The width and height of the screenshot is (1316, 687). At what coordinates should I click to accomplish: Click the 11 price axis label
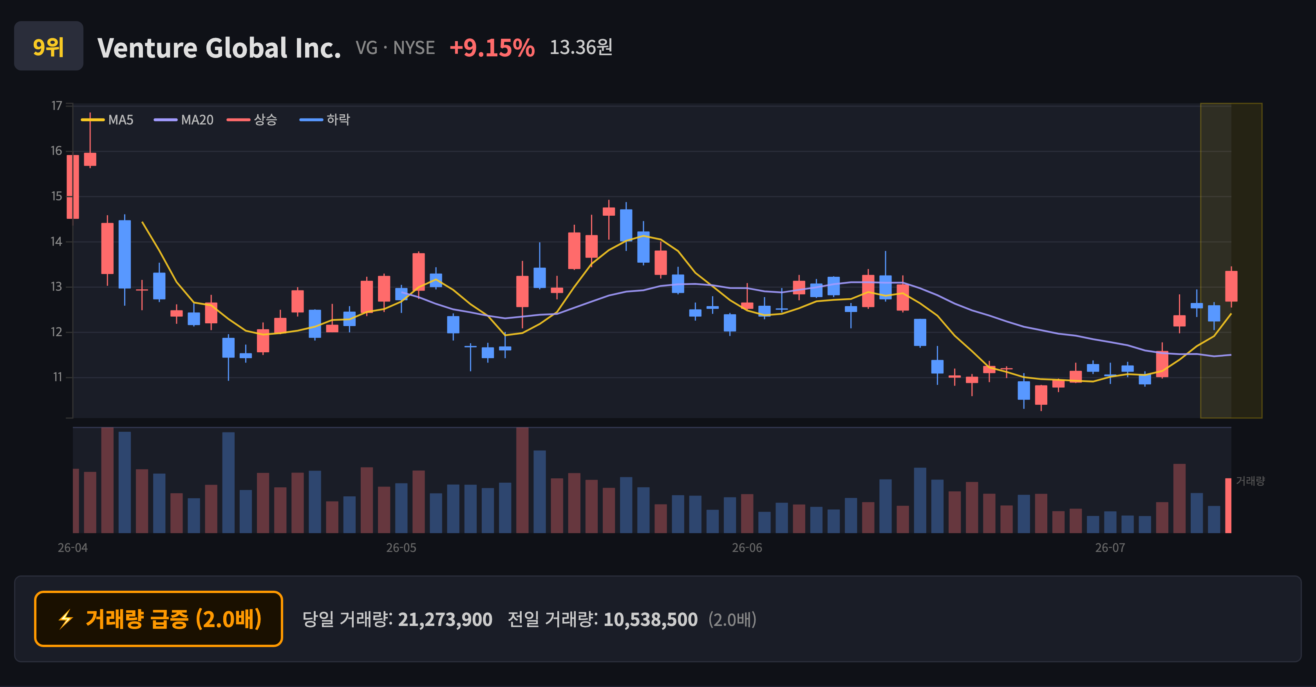pyautogui.click(x=57, y=377)
